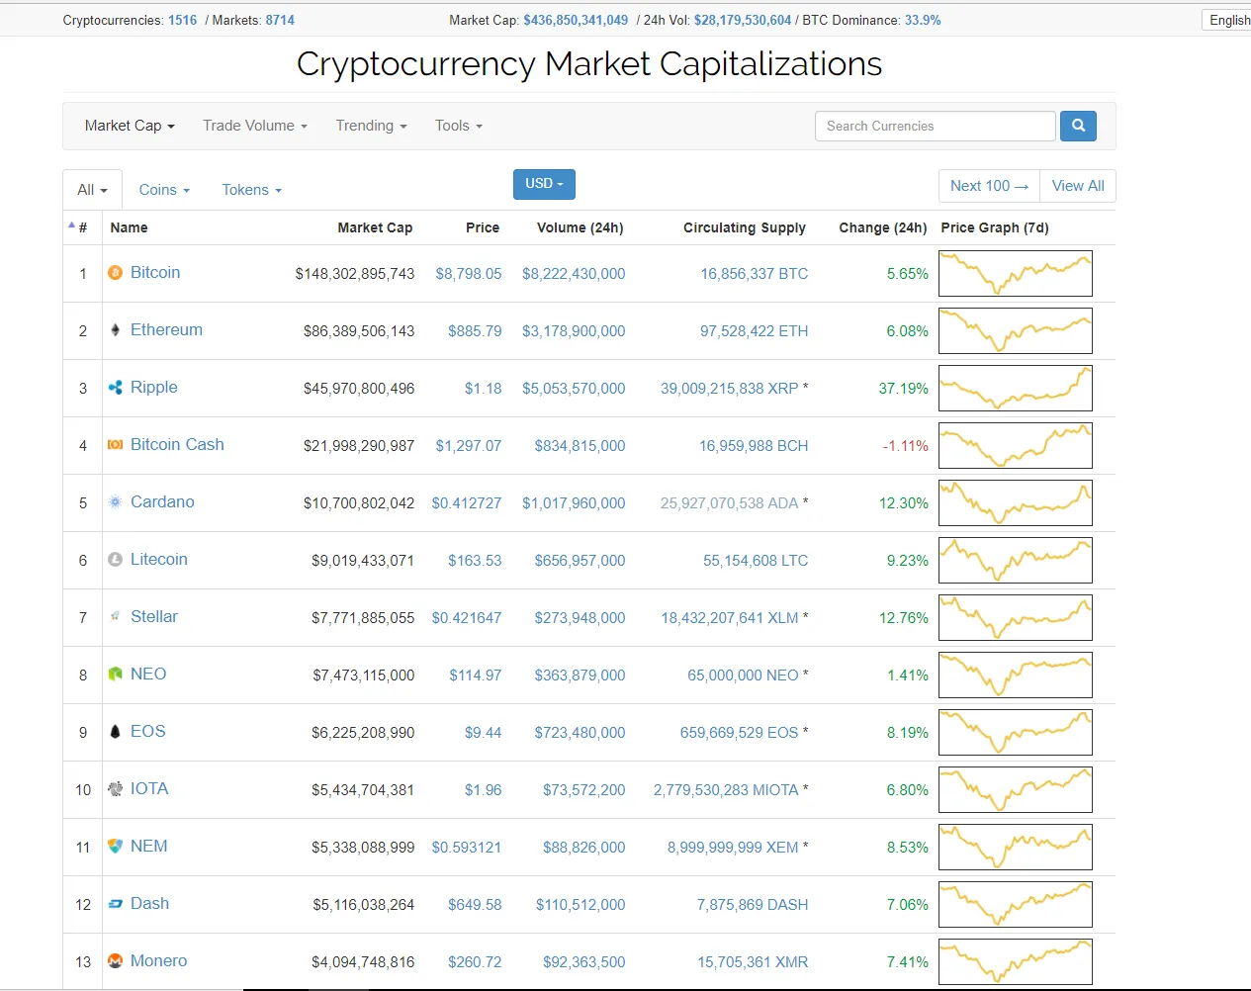Sort table by Market Cap column header
The height and width of the screenshot is (991, 1251).
(x=375, y=227)
